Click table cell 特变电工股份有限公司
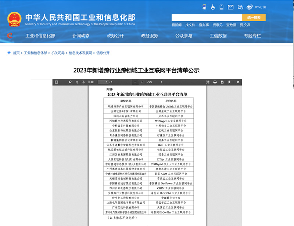This screenshot has width=294, height=226. coord(126,198)
